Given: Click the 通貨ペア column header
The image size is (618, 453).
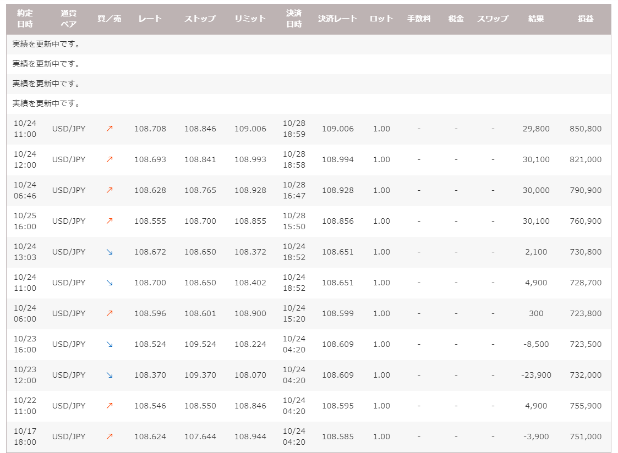Looking at the screenshot, I should pyautogui.click(x=69, y=19).
